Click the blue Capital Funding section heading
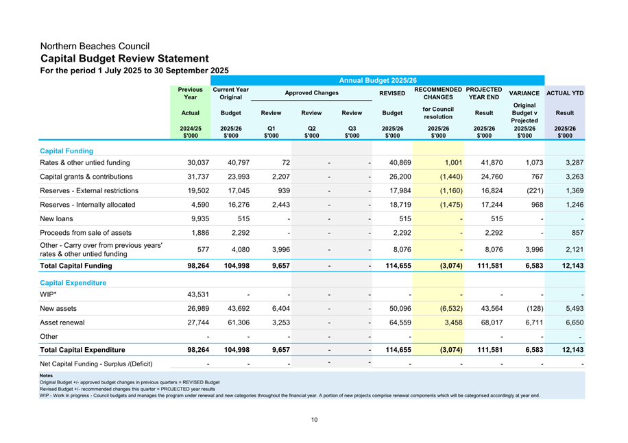This screenshot has height=443, width=628. (x=67, y=151)
